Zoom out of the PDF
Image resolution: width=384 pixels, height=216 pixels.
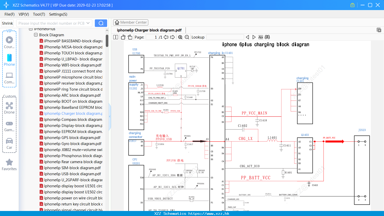pyautogui.click(x=187, y=37)
